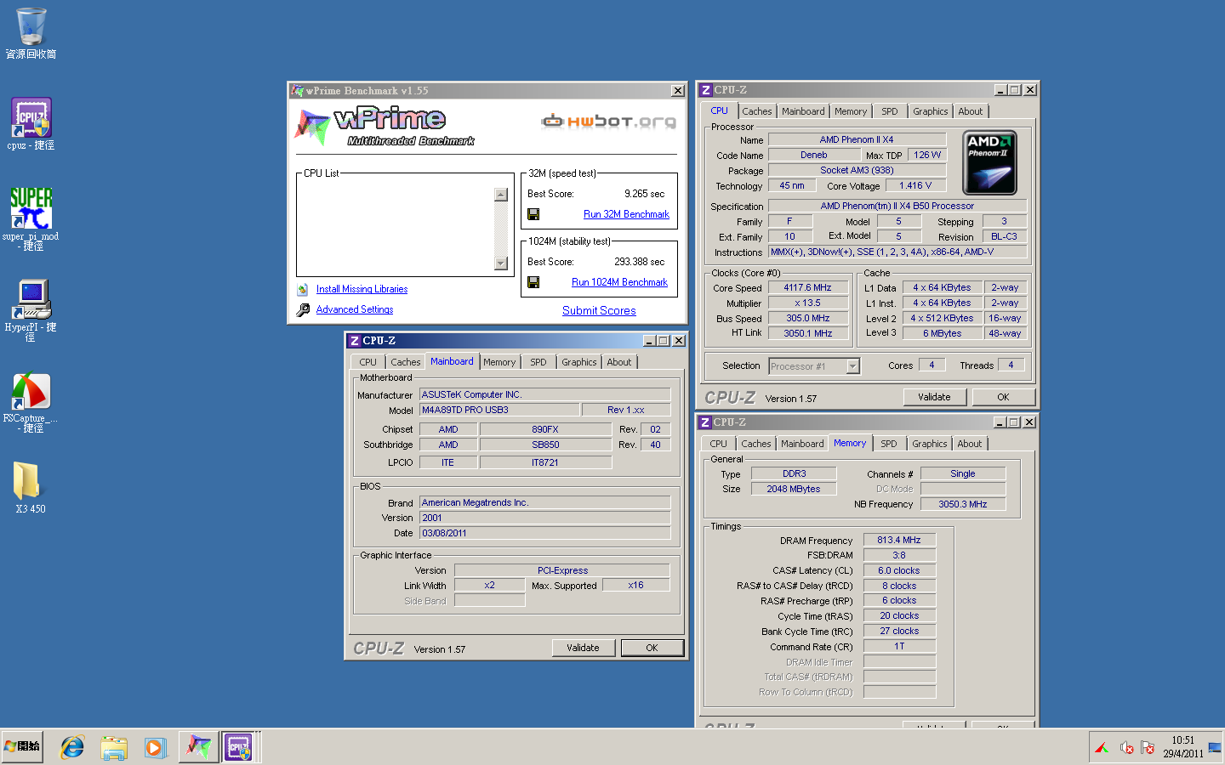Image resolution: width=1225 pixels, height=765 pixels.
Task: Open Caches tab in top CPU-Z window
Action: (x=756, y=111)
